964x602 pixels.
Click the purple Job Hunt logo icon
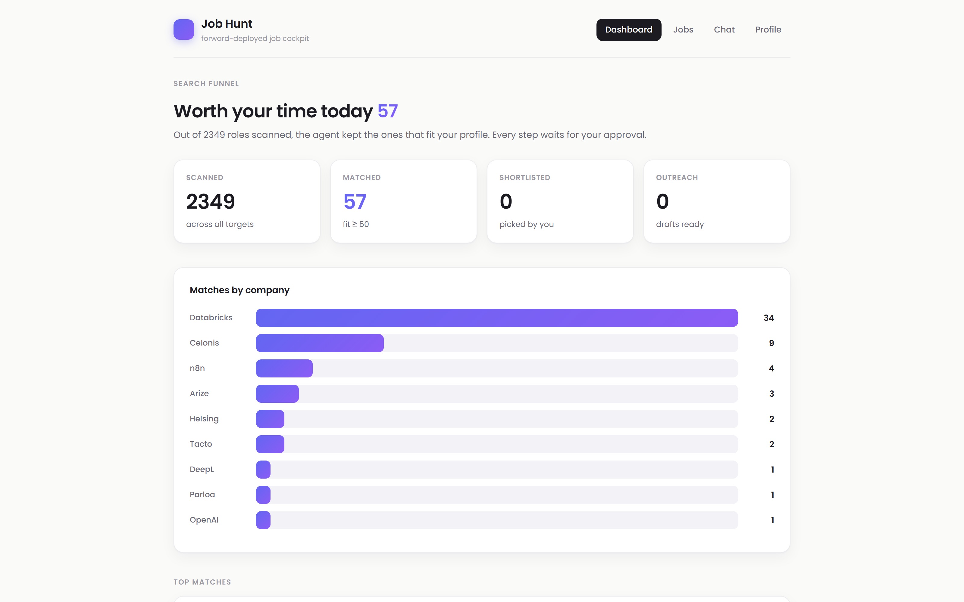coord(184,29)
